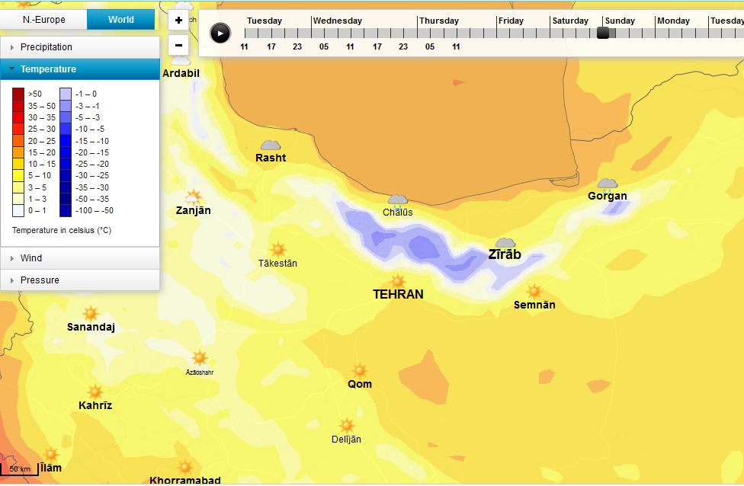744x486 pixels.
Task: Click the sun icon above Khorramabad
Action: click(x=185, y=468)
